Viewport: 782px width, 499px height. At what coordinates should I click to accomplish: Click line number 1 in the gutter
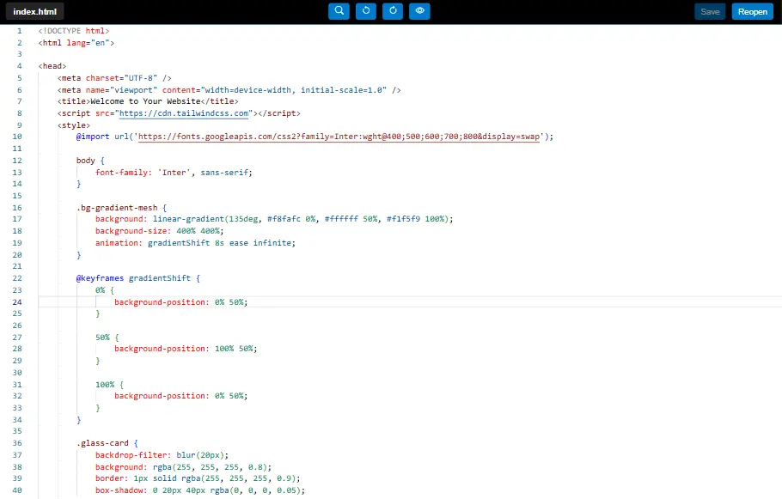pyautogui.click(x=19, y=32)
